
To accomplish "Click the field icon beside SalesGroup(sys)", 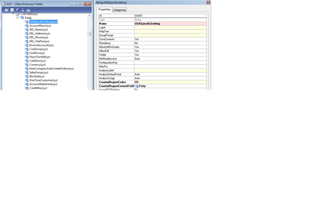I will [27, 72].
